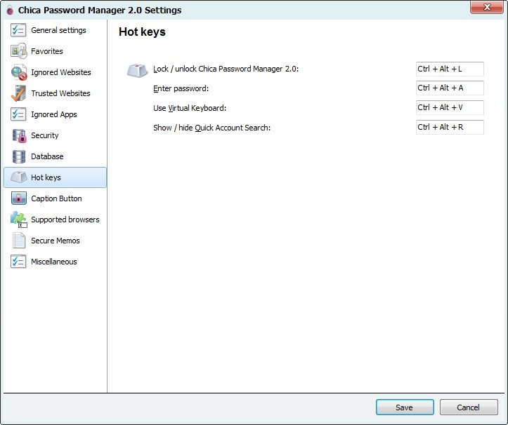The height and width of the screenshot is (425, 508).
Task: Click the 'Show / hide Quick Account Search:' label
Action: pyautogui.click(x=212, y=128)
